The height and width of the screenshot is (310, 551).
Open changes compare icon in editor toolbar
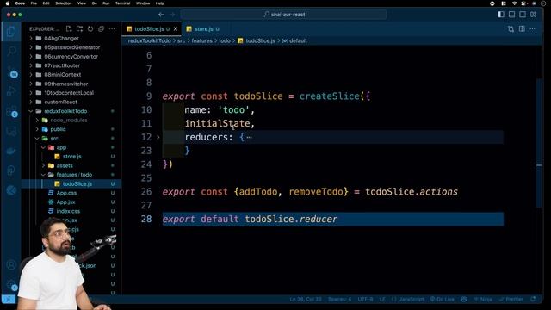[x=511, y=28]
